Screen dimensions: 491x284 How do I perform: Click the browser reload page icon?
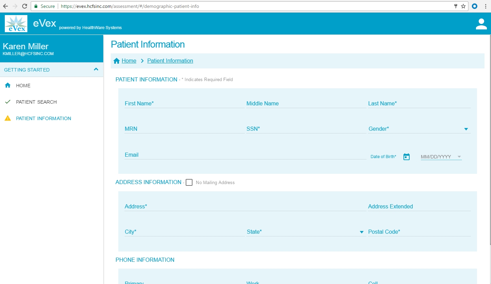point(25,6)
